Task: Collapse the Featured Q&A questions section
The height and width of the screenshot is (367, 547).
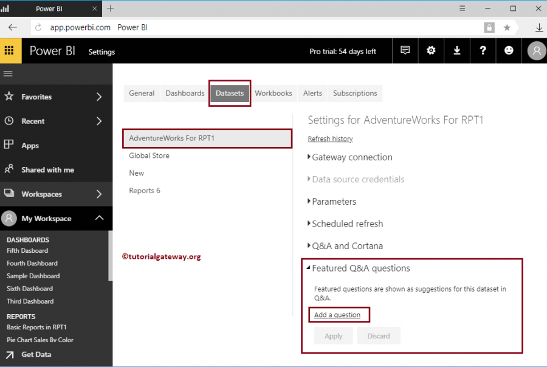Action: coord(360,268)
